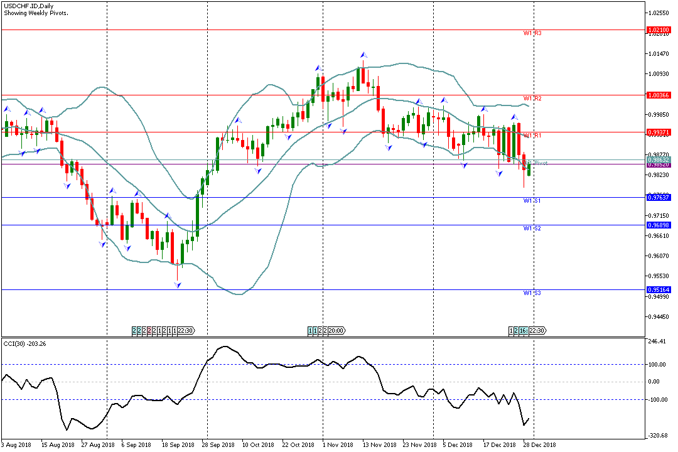Click the -320.68 CCI scale minimum
The width and height of the screenshot is (678, 452).
657,436
